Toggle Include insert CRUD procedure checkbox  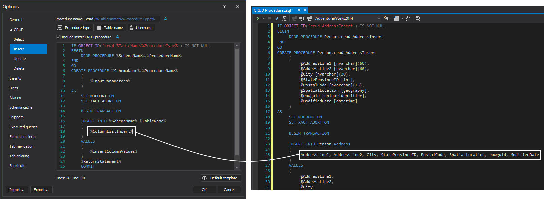[58, 37]
